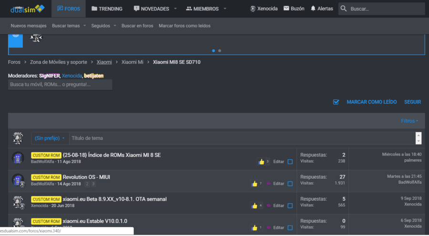Open the Alertas notifications bell

322,9
